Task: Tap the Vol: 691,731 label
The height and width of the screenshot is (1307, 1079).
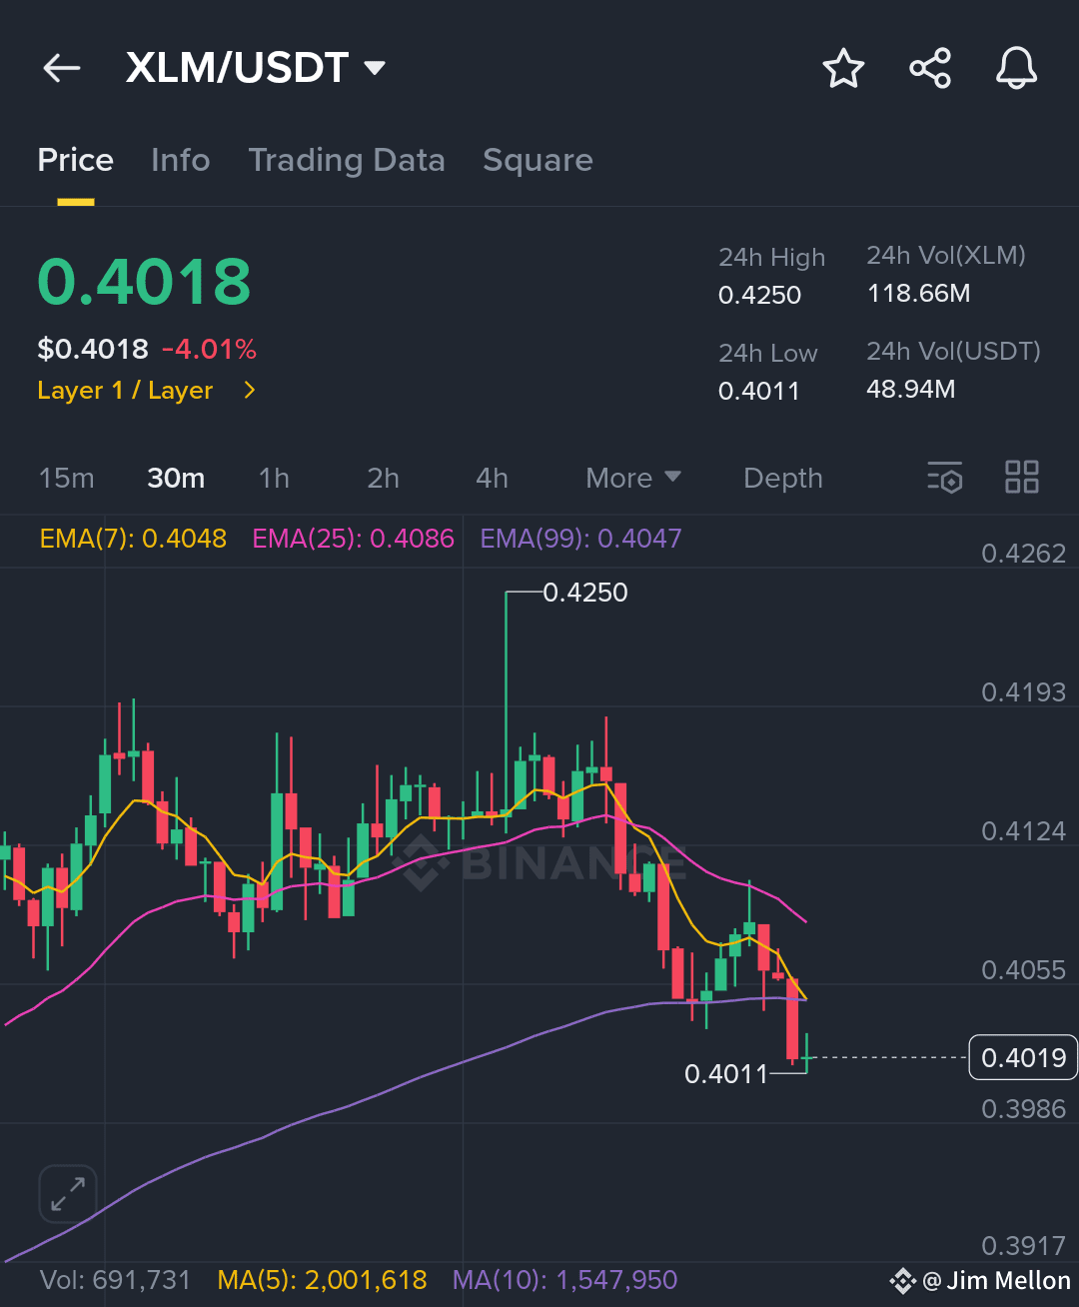Action: (115, 1280)
